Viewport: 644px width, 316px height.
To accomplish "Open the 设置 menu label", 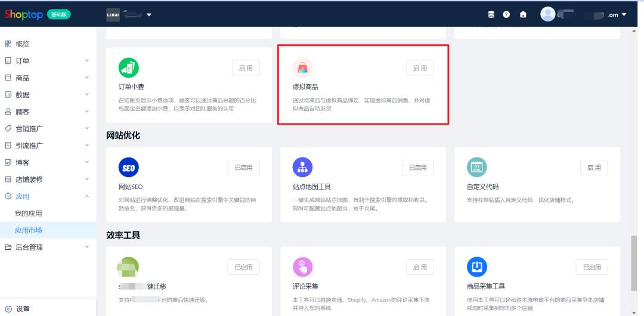I will pyautogui.click(x=23, y=309).
